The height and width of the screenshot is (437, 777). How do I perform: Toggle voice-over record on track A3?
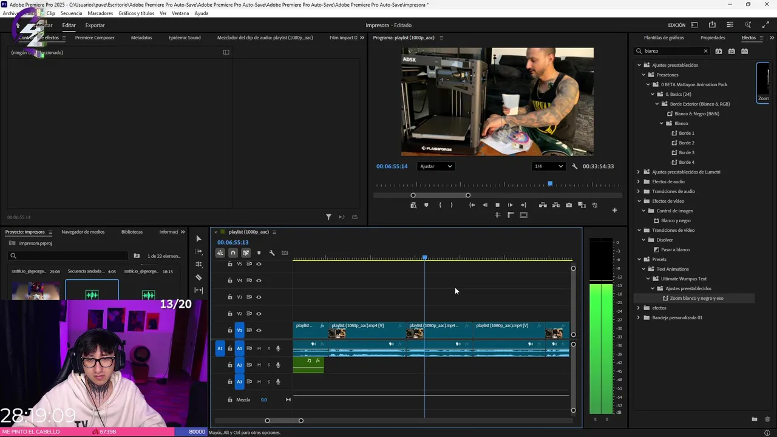[278, 382]
